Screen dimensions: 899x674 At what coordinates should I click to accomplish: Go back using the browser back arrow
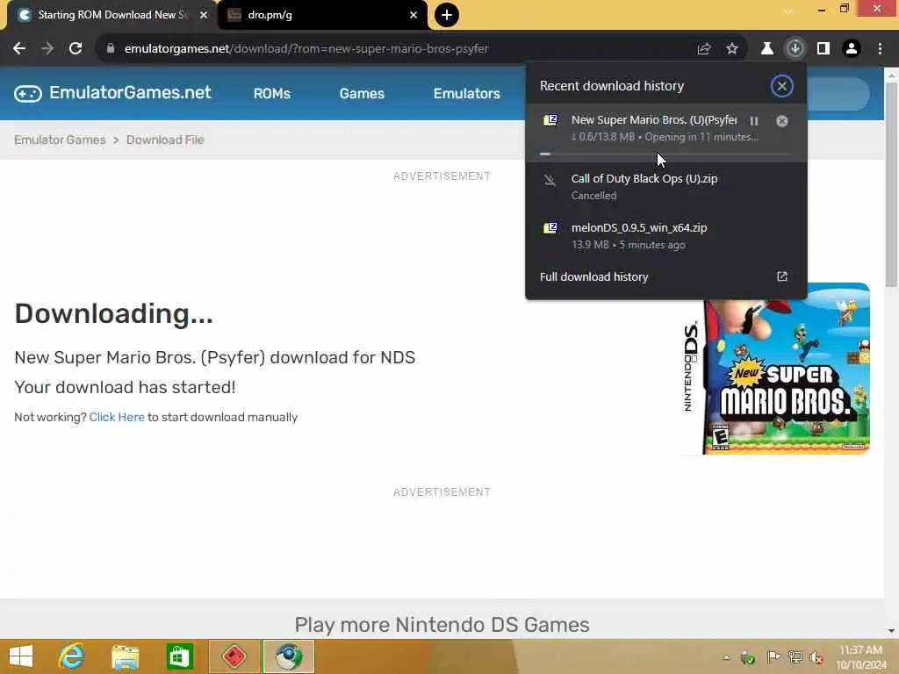19,49
